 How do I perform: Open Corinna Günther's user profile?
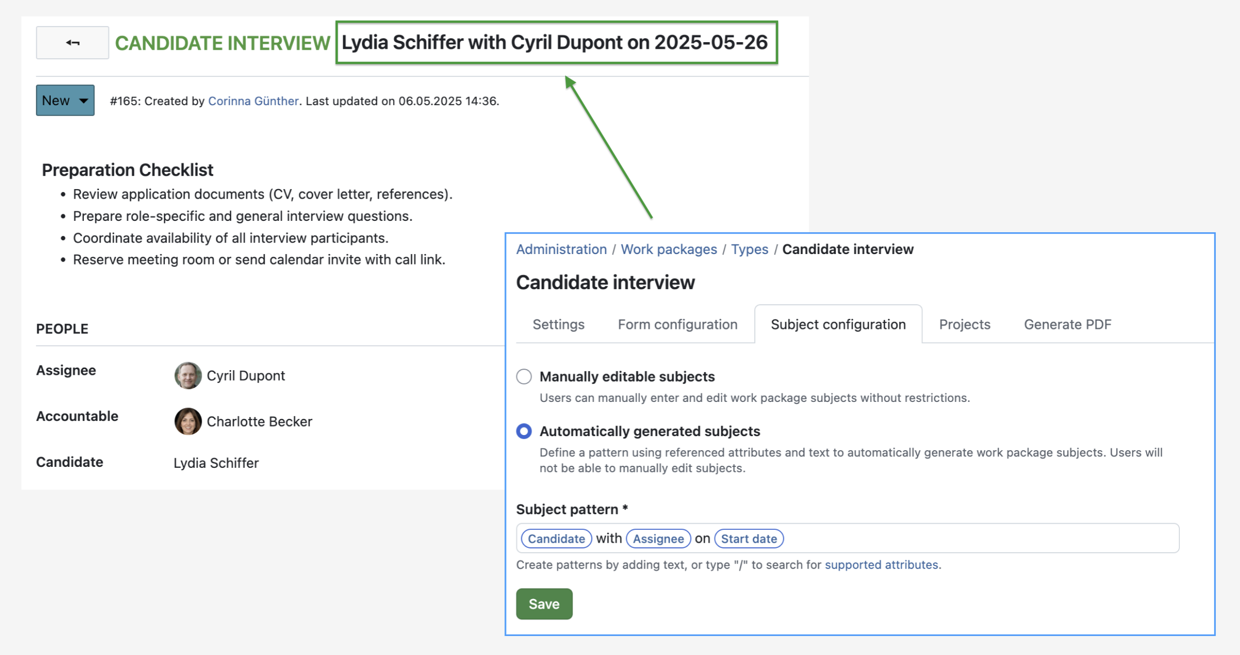tap(253, 101)
